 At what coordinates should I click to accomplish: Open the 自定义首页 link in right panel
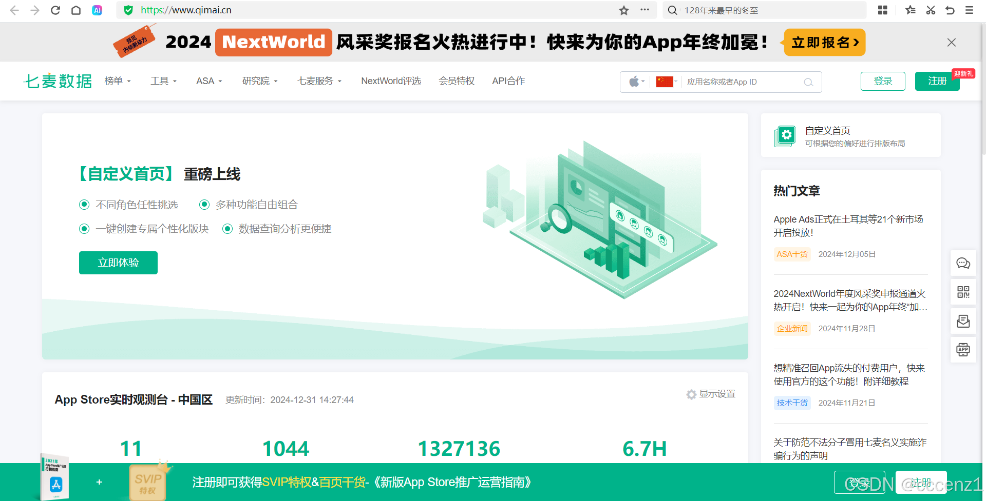pos(827,131)
